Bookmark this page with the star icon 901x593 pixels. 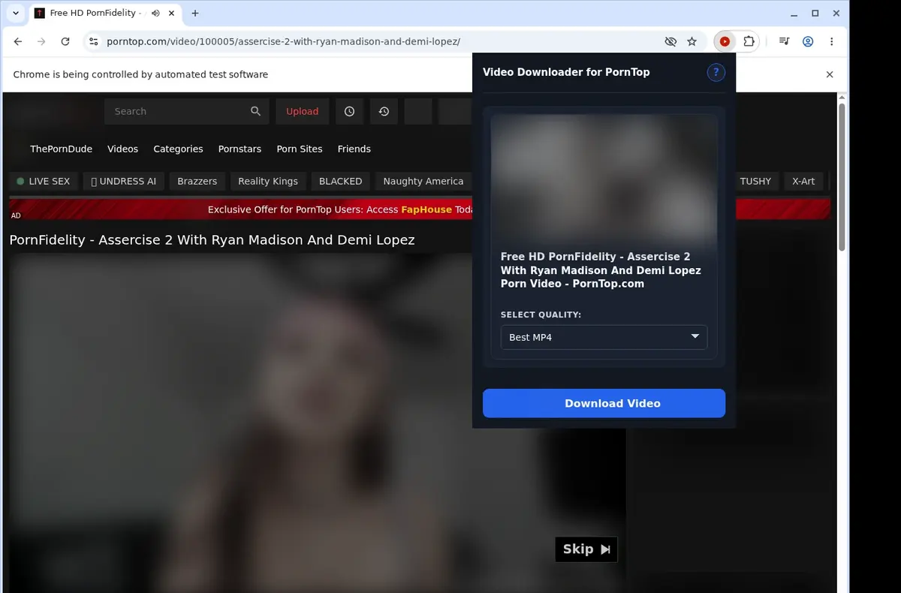point(692,42)
